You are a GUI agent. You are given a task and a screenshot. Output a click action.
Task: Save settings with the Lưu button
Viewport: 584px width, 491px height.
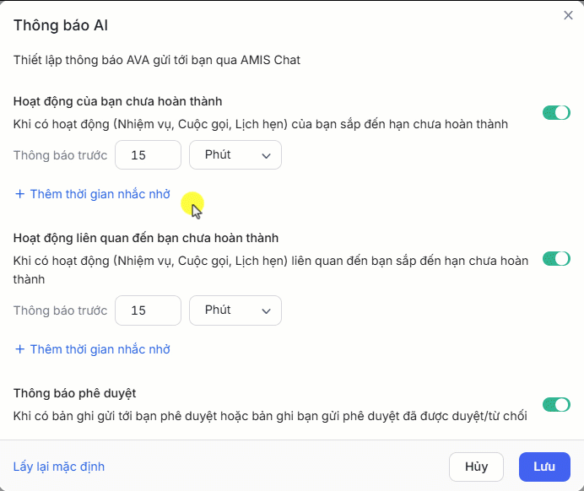pyautogui.click(x=544, y=467)
